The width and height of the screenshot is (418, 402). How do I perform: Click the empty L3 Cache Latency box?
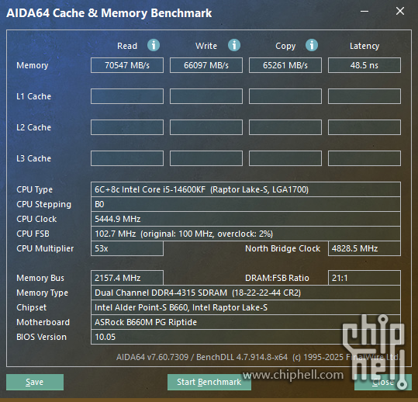364,158
